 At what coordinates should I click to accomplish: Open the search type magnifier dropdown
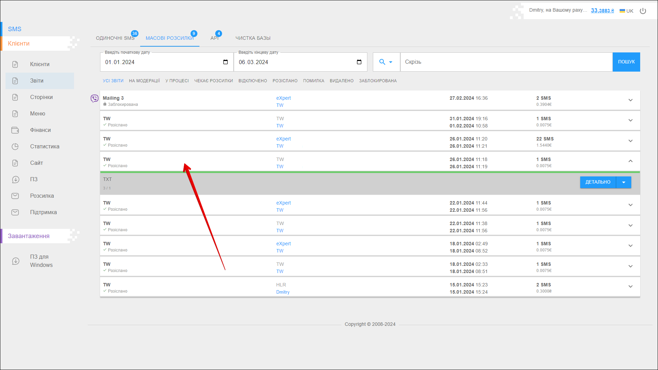point(386,62)
